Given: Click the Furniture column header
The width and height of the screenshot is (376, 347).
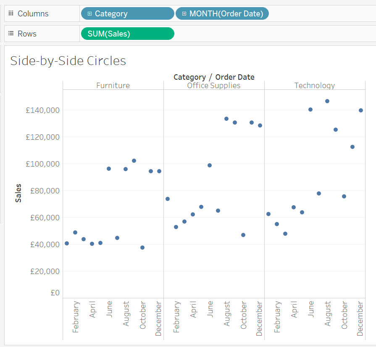Looking at the screenshot, I should point(113,85).
